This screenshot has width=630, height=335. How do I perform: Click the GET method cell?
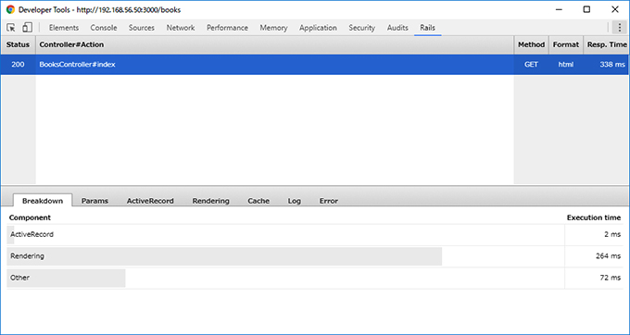coord(531,64)
